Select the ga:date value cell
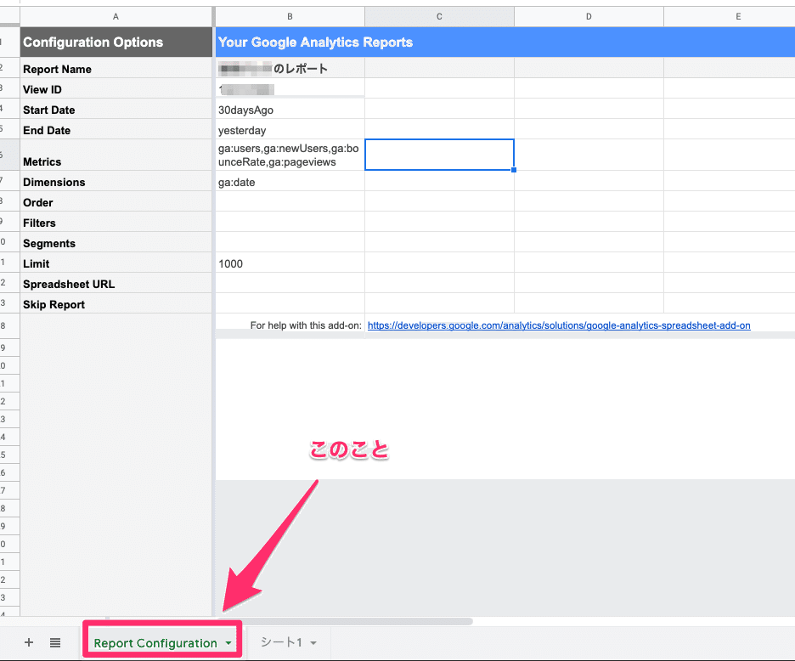 (x=290, y=181)
